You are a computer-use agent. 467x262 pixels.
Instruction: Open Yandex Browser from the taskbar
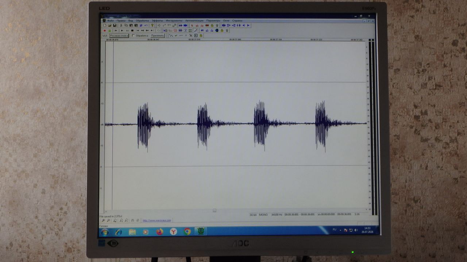(x=173, y=232)
